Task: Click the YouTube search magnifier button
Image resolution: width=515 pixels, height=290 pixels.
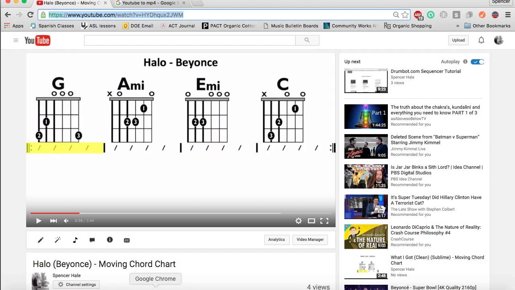Action: coord(307,40)
